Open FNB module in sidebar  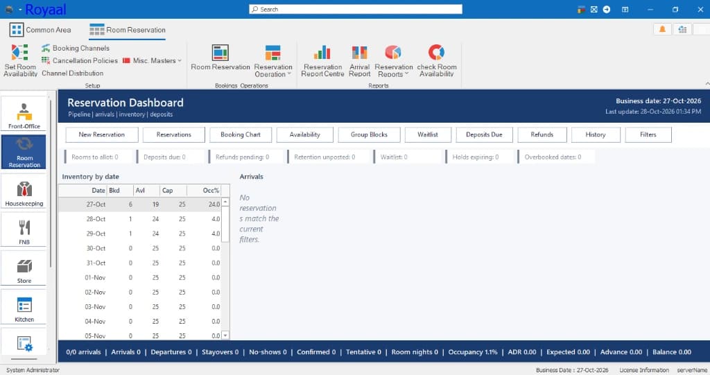pyautogui.click(x=24, y=231)
